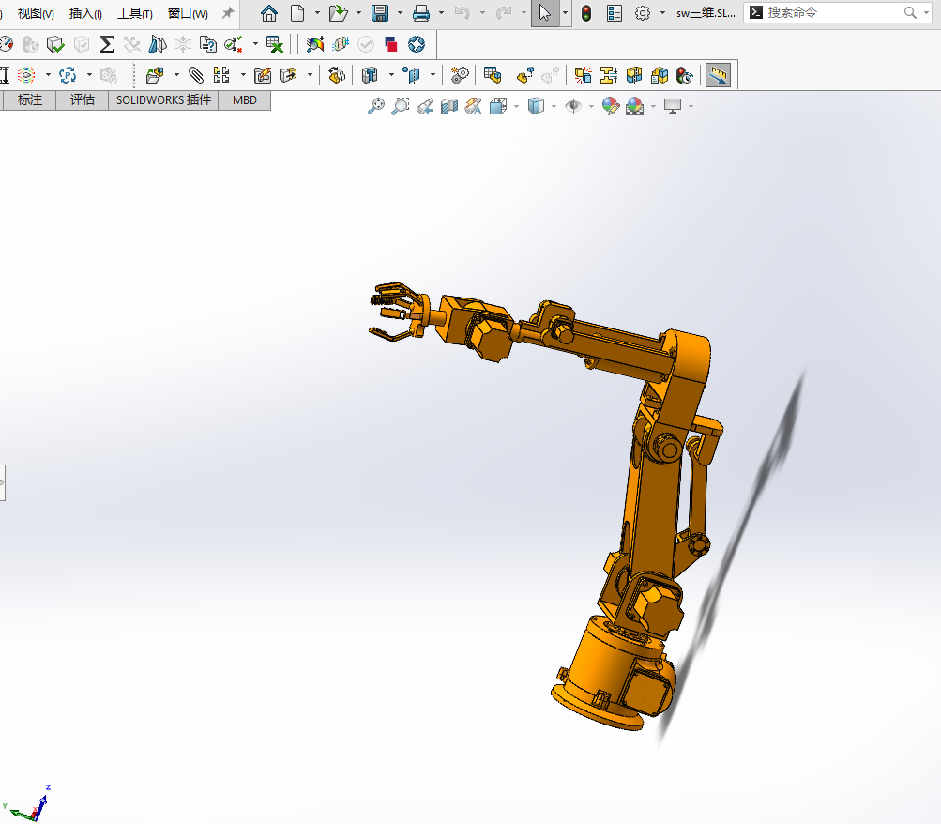Expand Component Pattern dropdown arrow
Screen dimensions: 941x824
(x=243, y=75)
